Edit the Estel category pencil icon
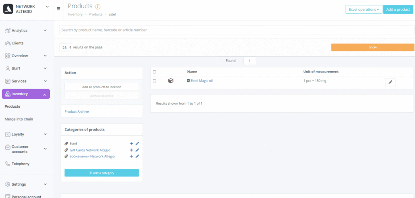The height and width of the screenshot is (198, 415). click(137, 144)
